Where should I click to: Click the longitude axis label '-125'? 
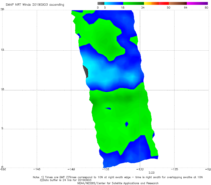point(175,169)
